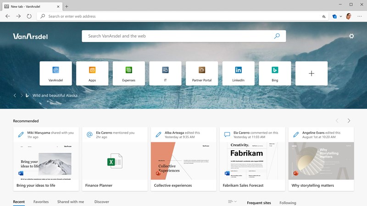Click the pencil icon on Alba Arteaga card
Image resolution: width=367 pixels, height=206 pixels.
158,135
